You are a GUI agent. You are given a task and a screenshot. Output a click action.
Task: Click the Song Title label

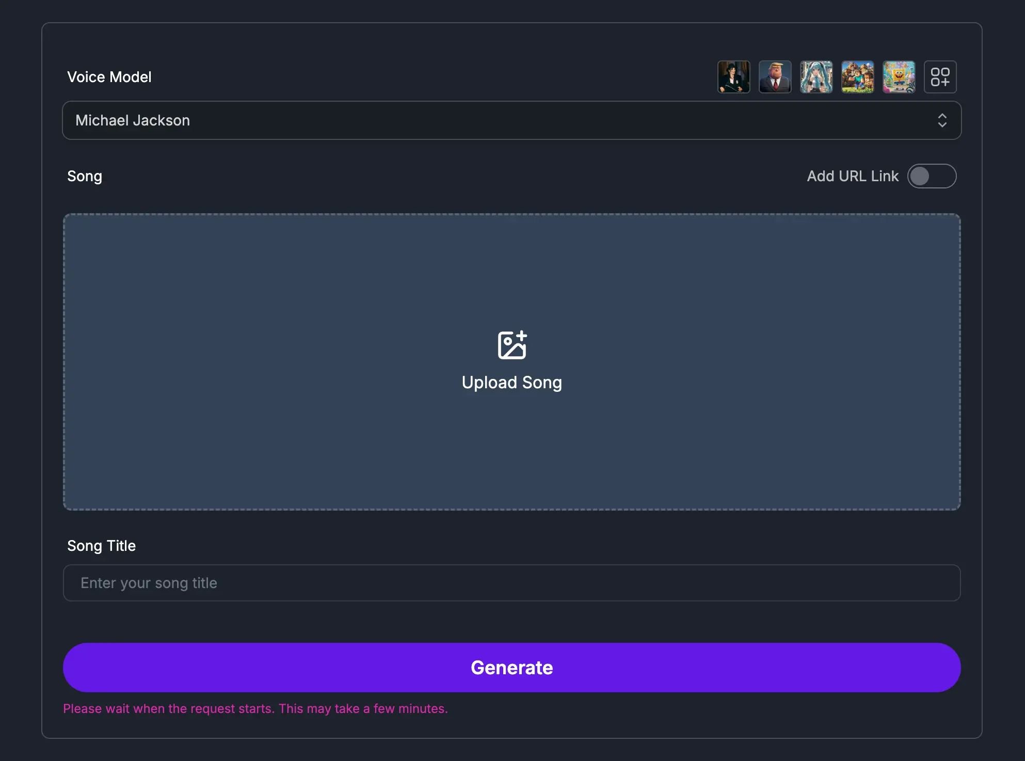pyautogui.click(x=102, y=546)
